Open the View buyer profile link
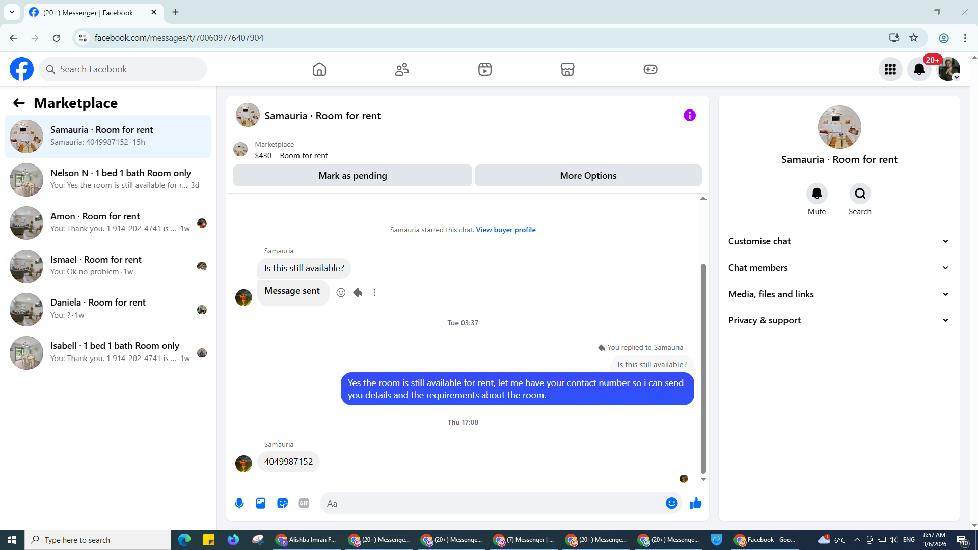Screen dimensions: 978x550 coord(506,230)
